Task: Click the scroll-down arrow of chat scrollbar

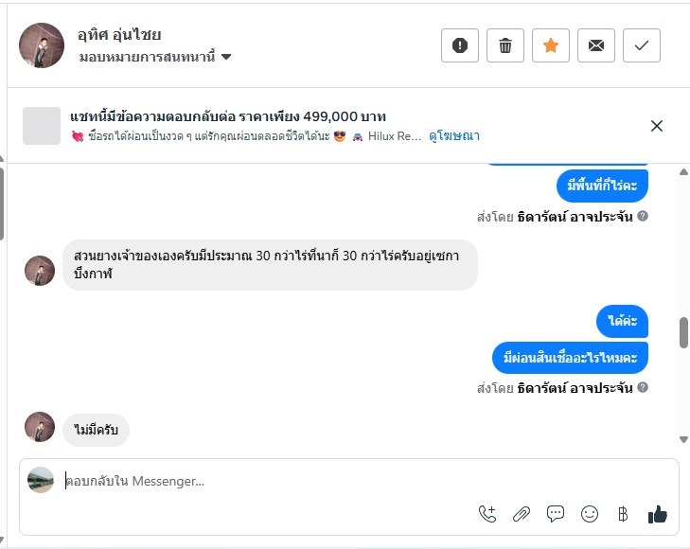Action: (683, 439)
